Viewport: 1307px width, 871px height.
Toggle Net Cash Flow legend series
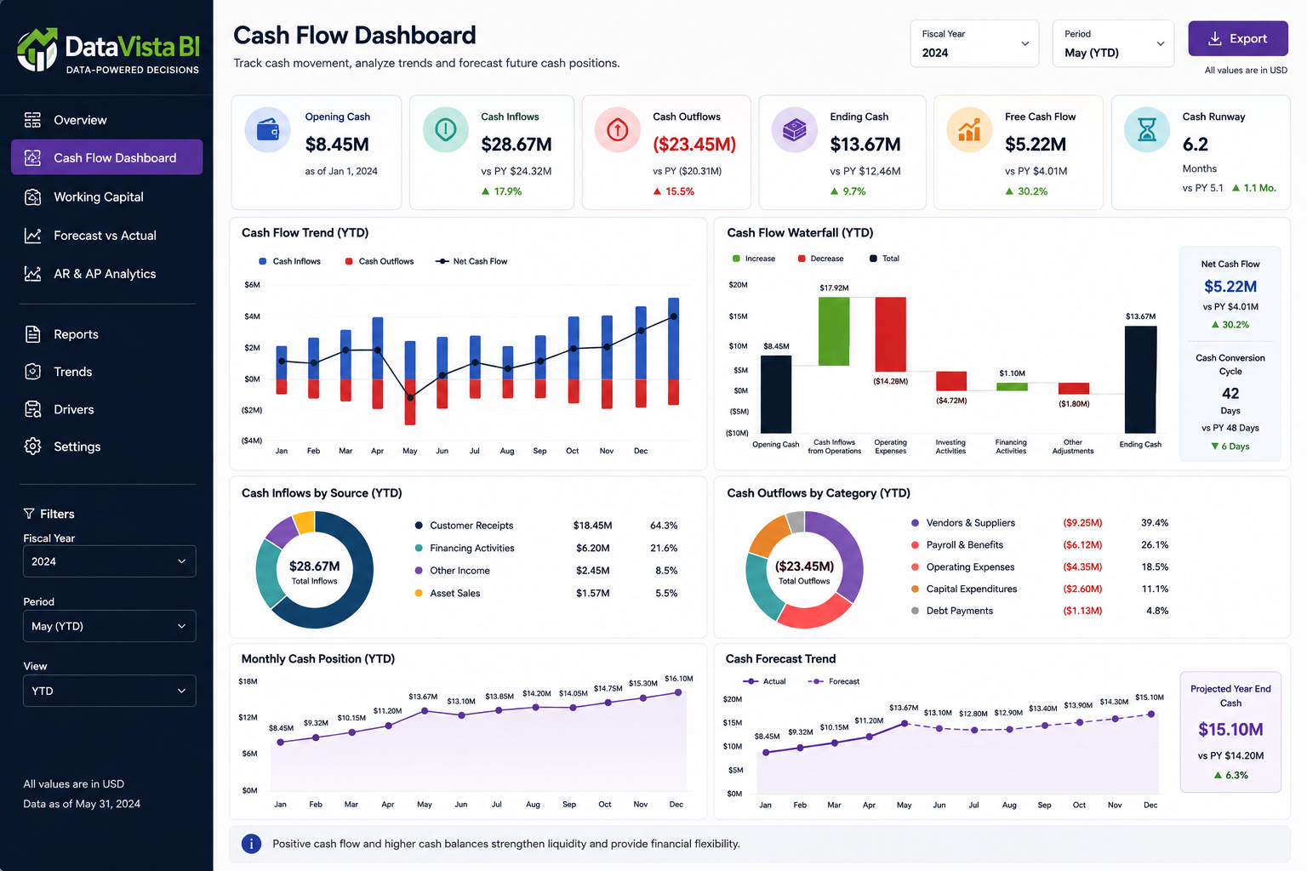471,261
